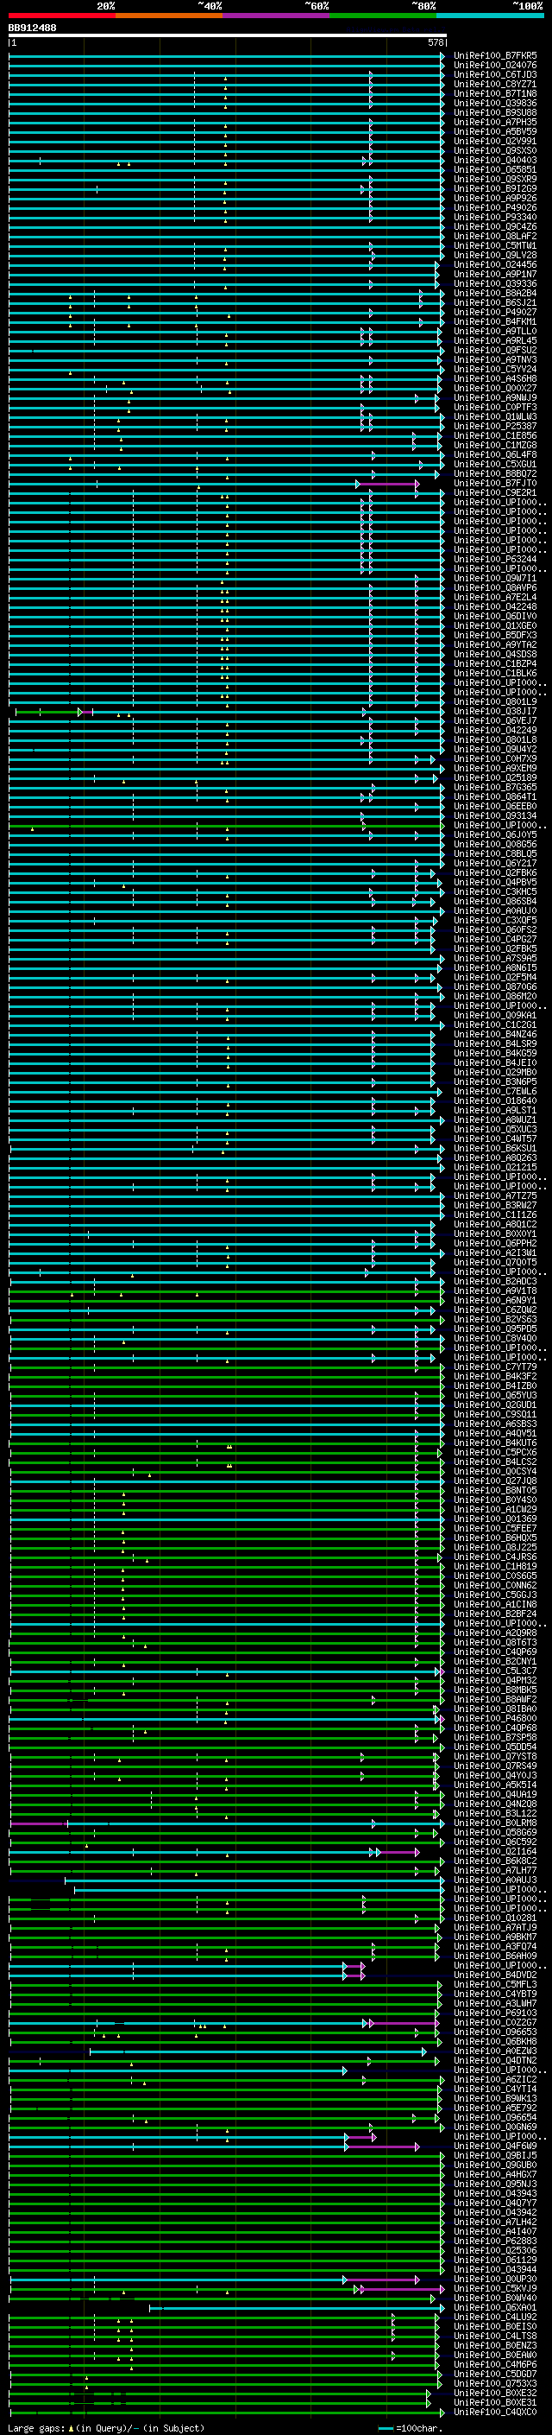Open hit UniRef100_B7FKR5
552x2435 pixels.
[x=495, y=56]
